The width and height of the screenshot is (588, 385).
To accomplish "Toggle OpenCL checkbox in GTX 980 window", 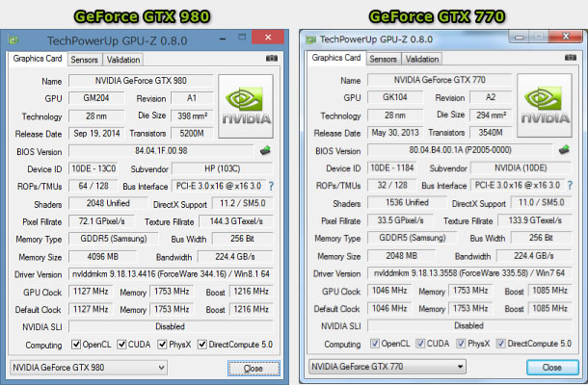I will click(x=76, y=345).
